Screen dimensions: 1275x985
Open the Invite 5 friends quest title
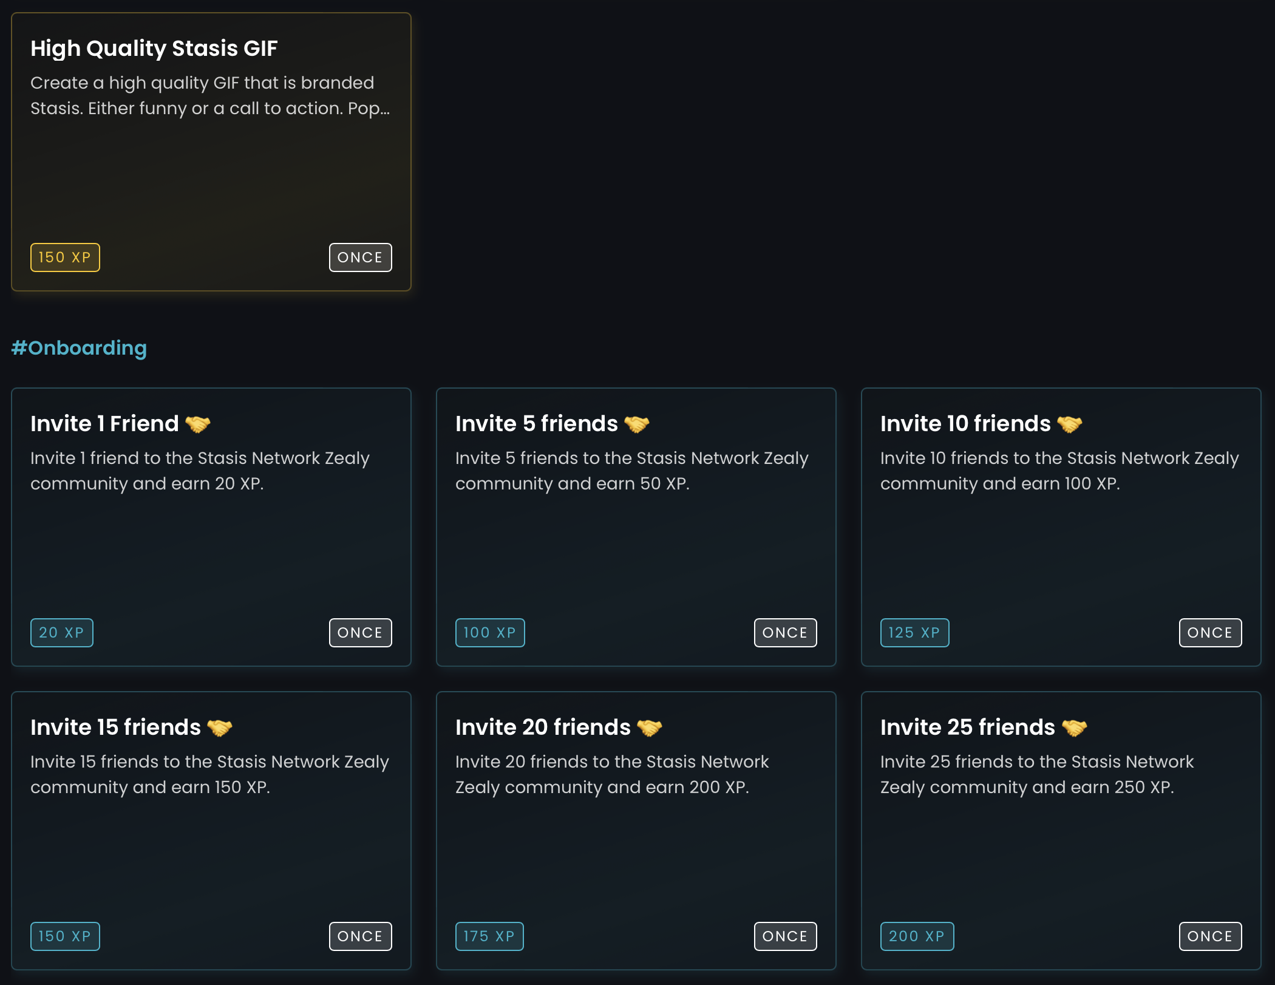[x=537, y=423]
